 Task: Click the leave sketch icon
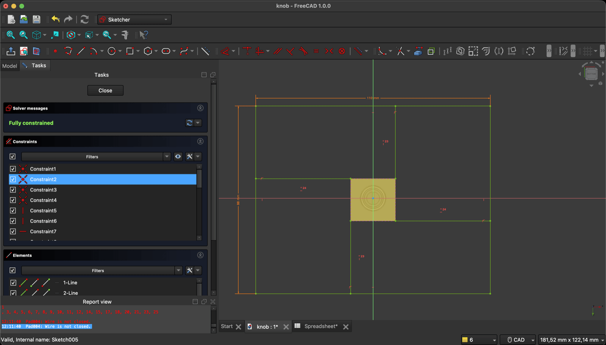[11, 51]
